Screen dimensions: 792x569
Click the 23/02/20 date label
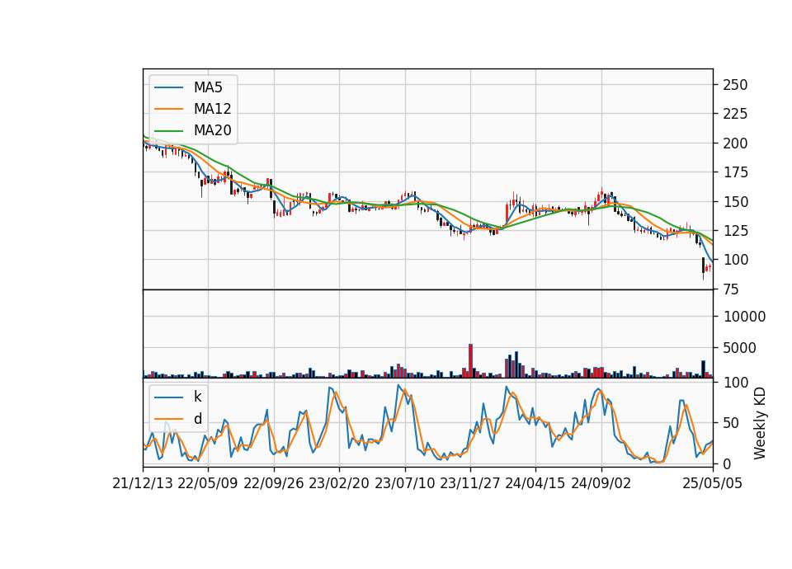(x=339, y=483)
